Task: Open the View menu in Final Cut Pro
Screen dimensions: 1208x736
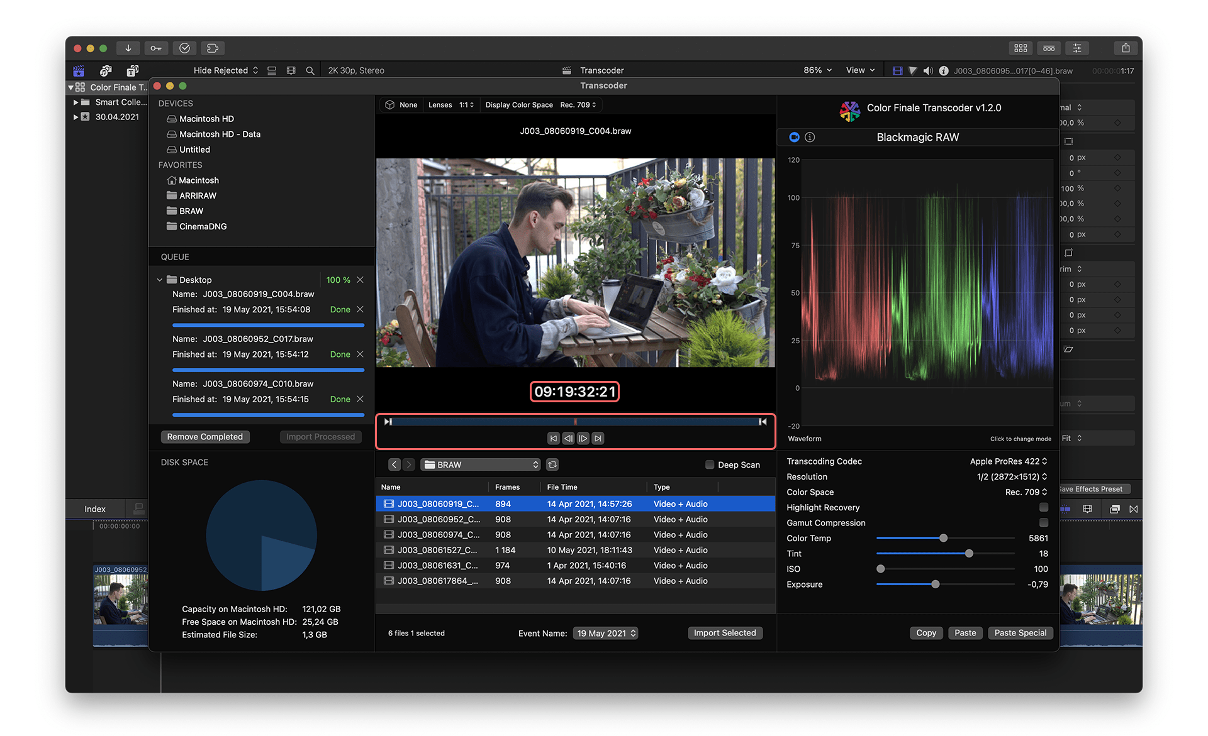Action: click(859, 70)
